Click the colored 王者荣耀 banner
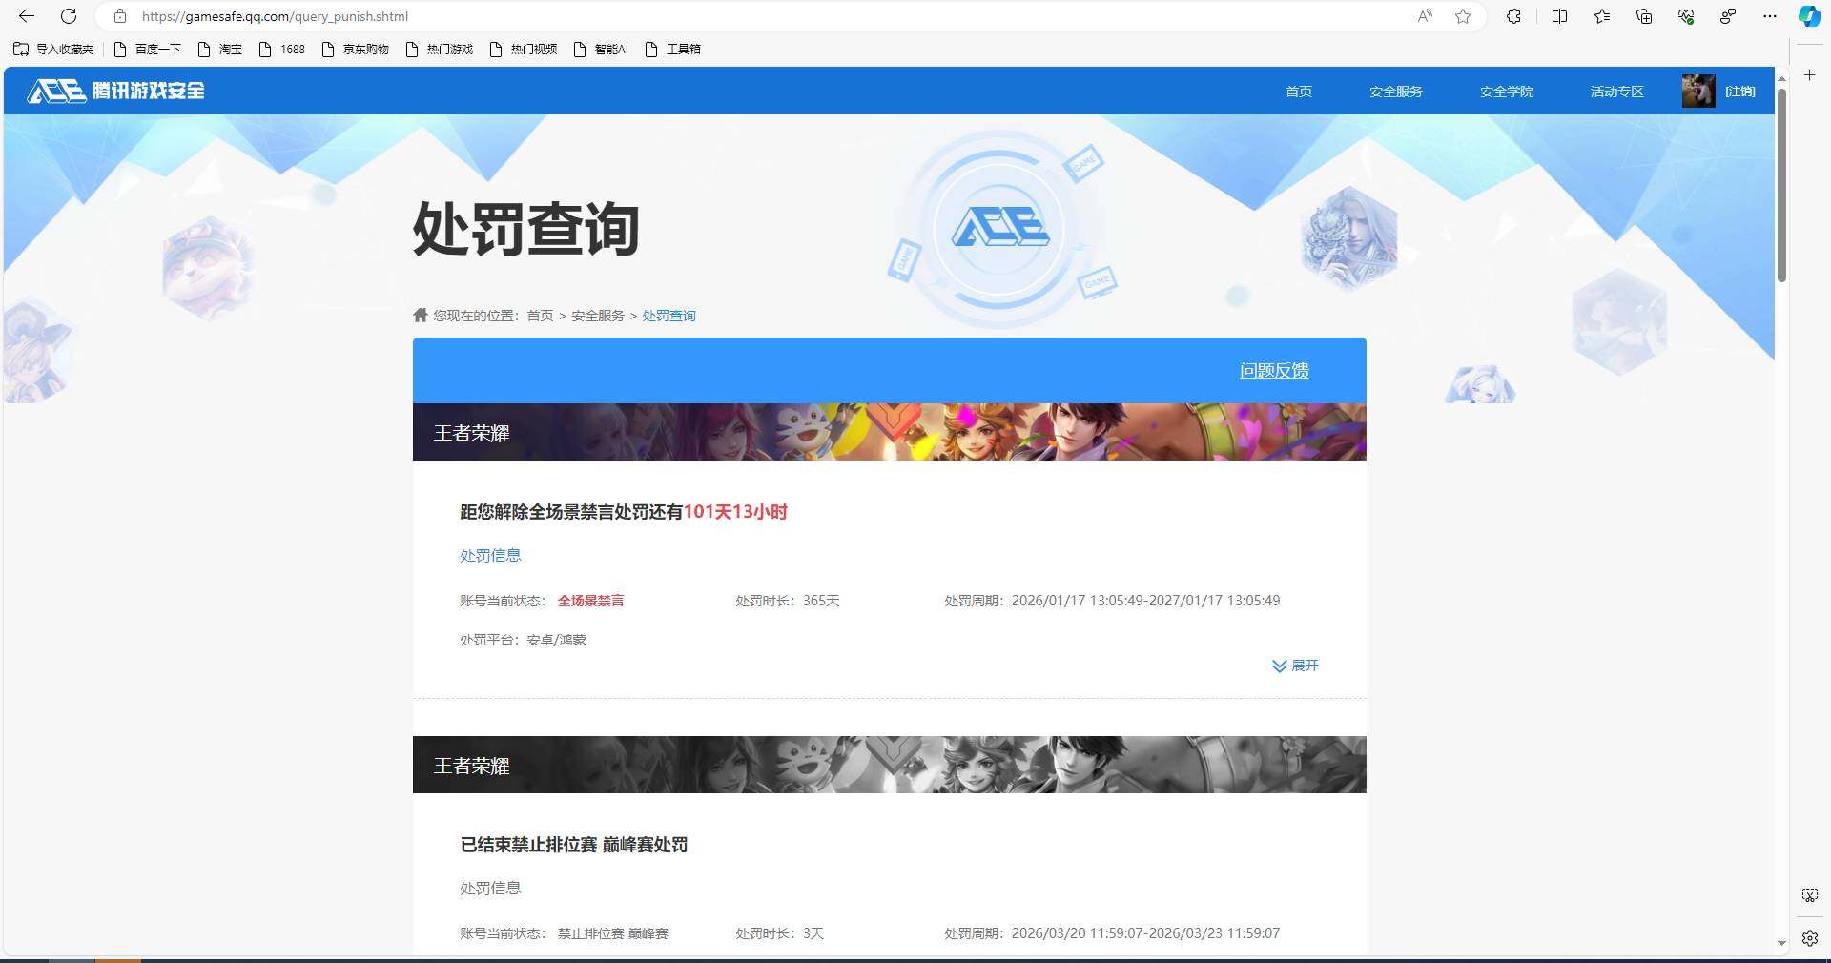Screen dimensions: 1831x963 pyautogui.click(x=889, y=432)
